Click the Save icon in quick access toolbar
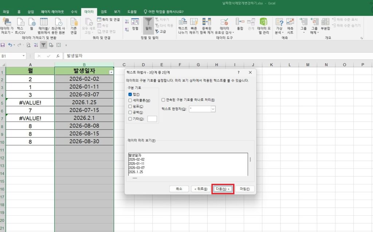The image size is (373, 232). [3, 45]
